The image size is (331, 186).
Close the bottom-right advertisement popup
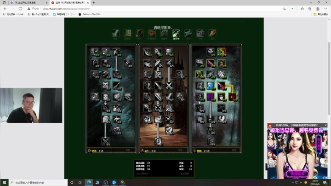[325, 125]
